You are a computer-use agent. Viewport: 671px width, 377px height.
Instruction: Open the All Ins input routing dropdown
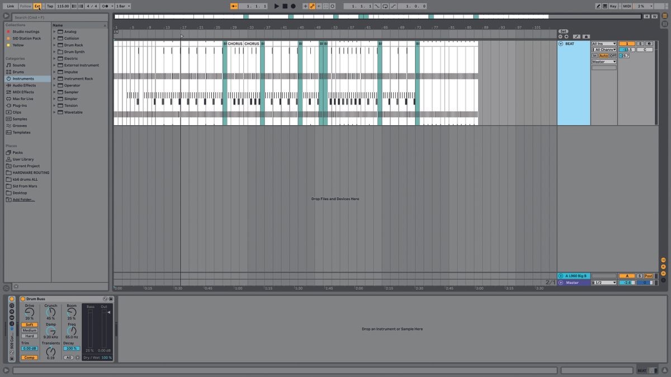point(604,44)
